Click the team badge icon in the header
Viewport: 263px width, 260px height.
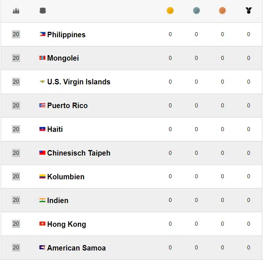(x=43, y=11)
